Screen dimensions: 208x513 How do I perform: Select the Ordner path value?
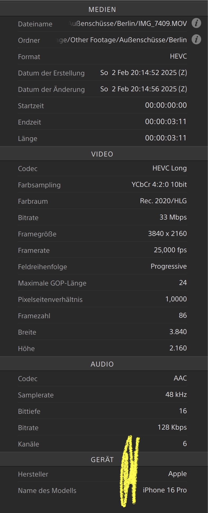(x=122, y=40)
